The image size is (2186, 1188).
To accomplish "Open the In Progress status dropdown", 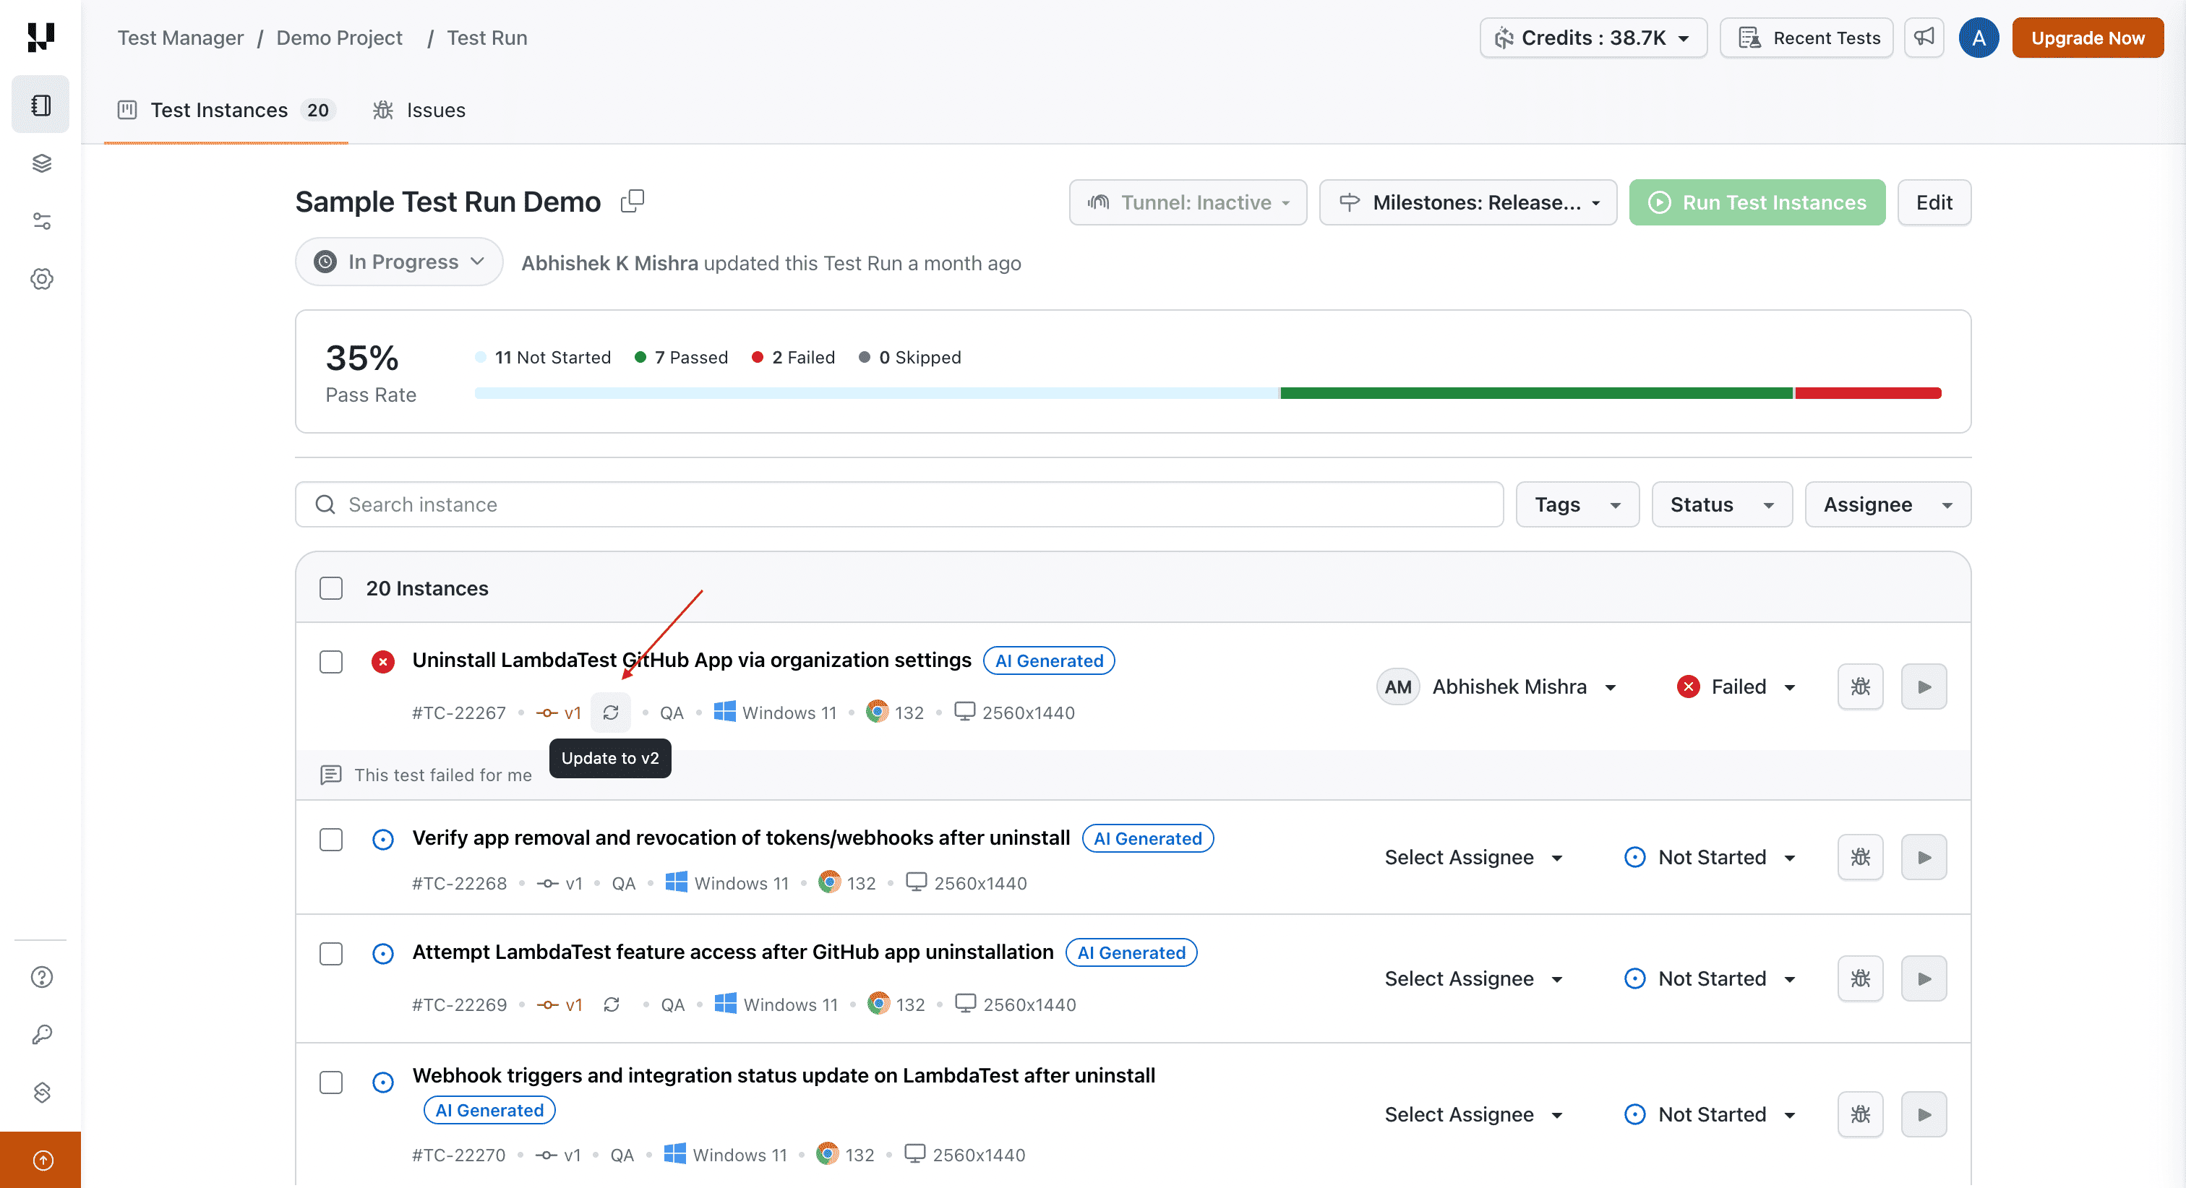I will (x=398, y=262).
